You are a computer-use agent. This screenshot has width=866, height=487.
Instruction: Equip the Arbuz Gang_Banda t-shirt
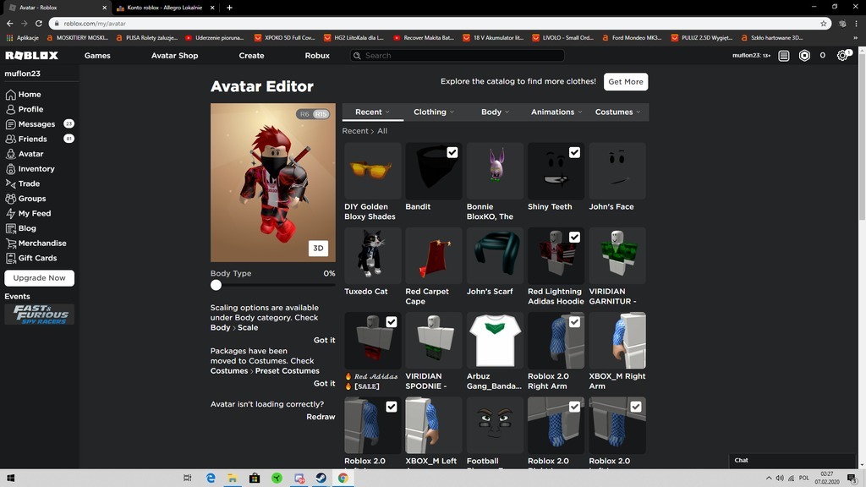pyautogui.click(x=495, y=341)
